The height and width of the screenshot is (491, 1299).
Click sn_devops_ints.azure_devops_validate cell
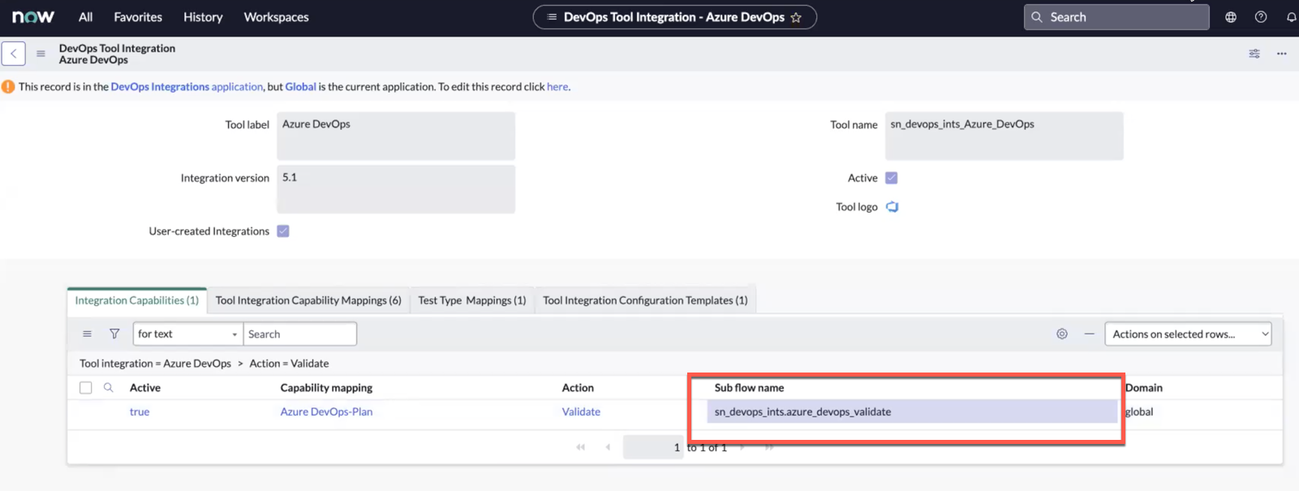[912, 411]
